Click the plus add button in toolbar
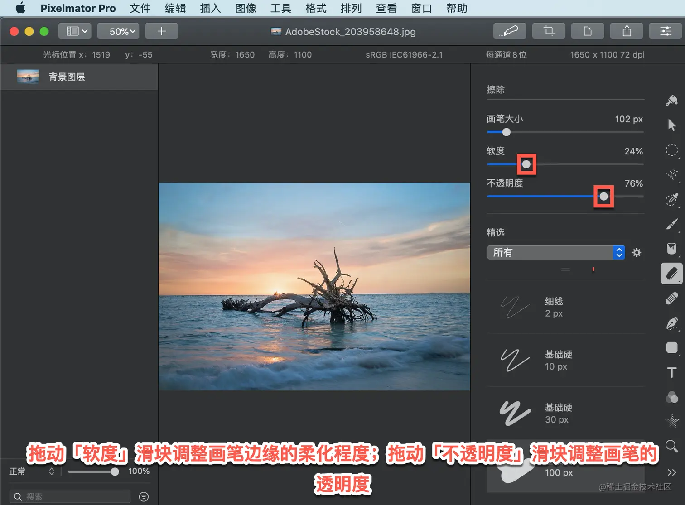 click(x=162, y=31)
